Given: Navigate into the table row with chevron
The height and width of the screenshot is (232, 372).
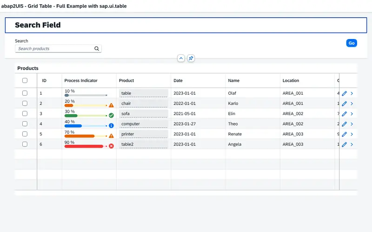Looking at the screenshot, I should pyautogui.click(x=352, y=94).
